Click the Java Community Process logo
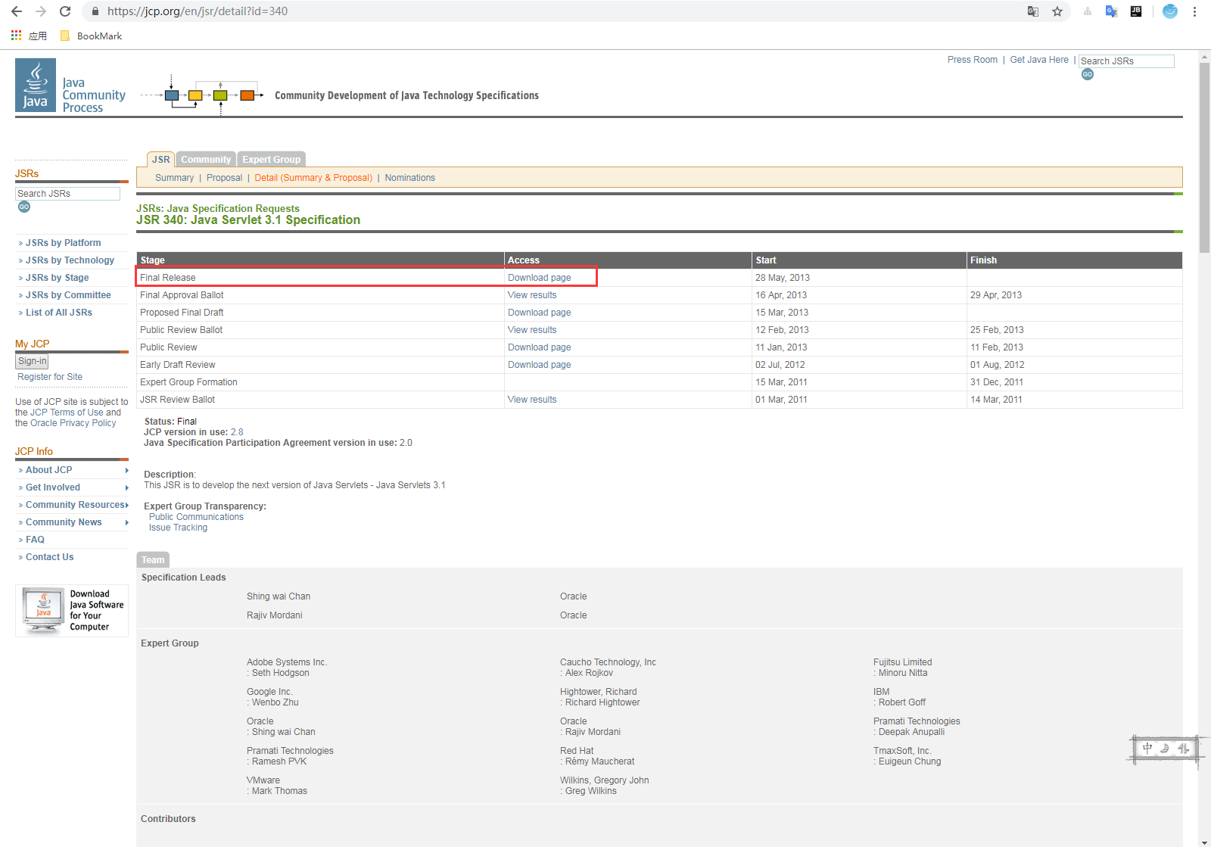 pos(70,86)
